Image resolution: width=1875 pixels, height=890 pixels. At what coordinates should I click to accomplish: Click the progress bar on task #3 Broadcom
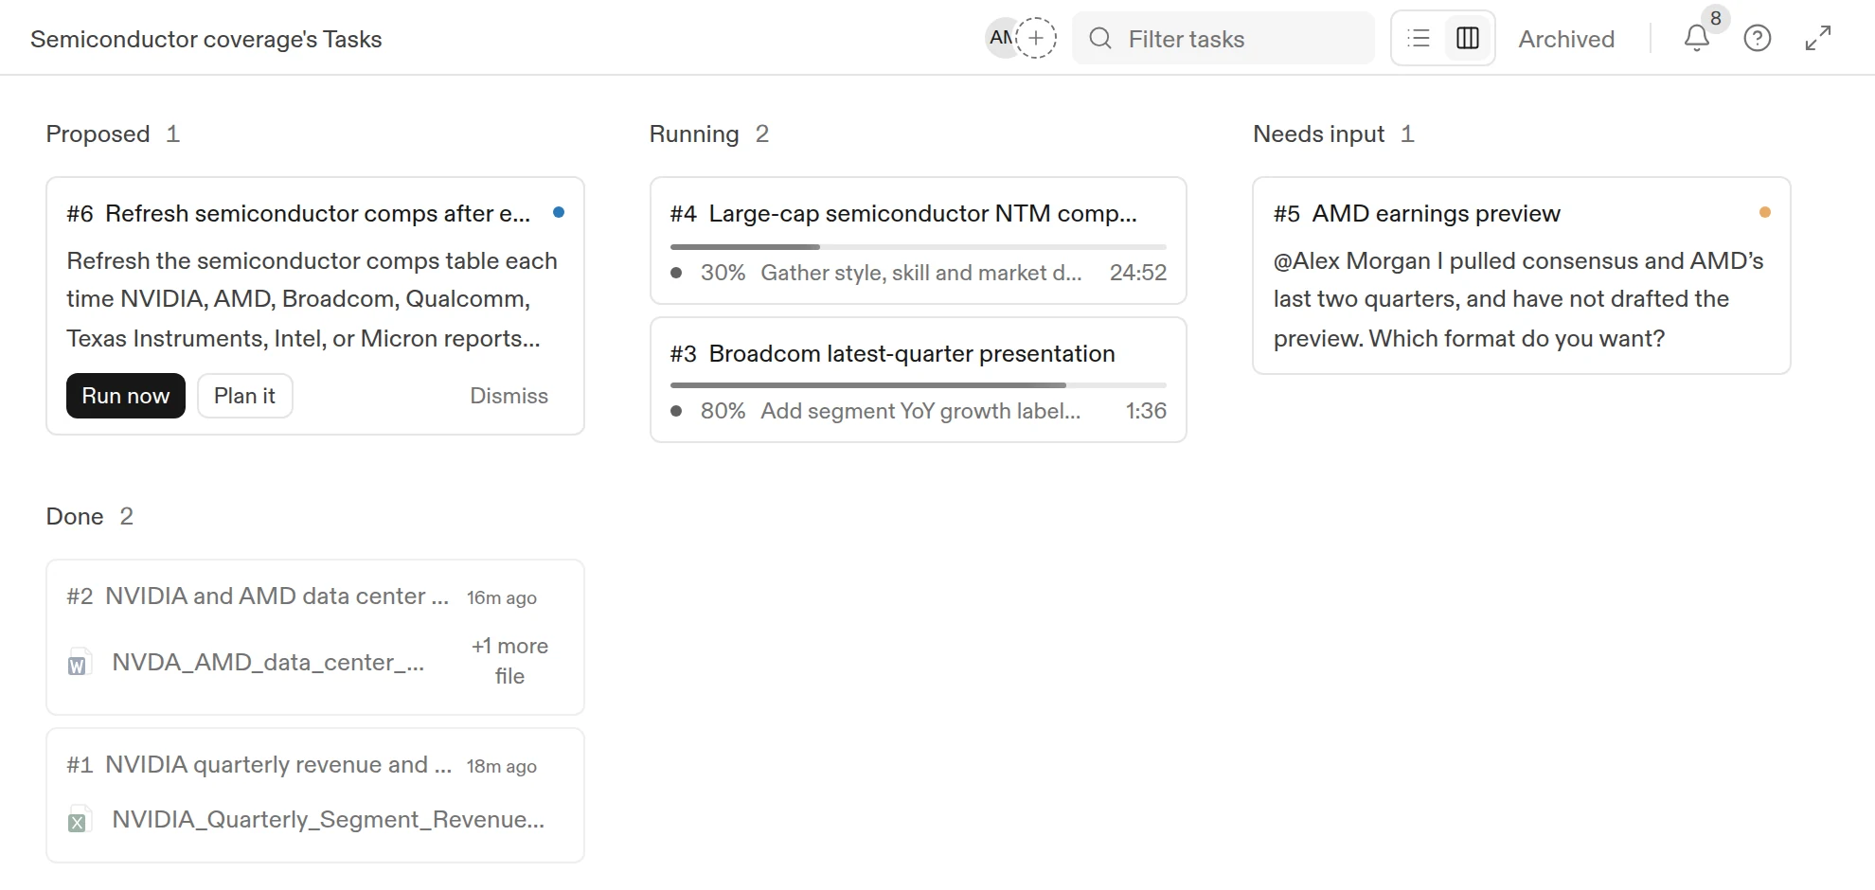tap(919, 385)
